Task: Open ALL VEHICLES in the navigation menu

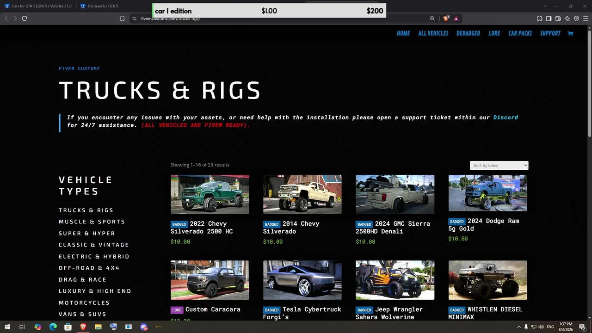Action: point(433,33)
